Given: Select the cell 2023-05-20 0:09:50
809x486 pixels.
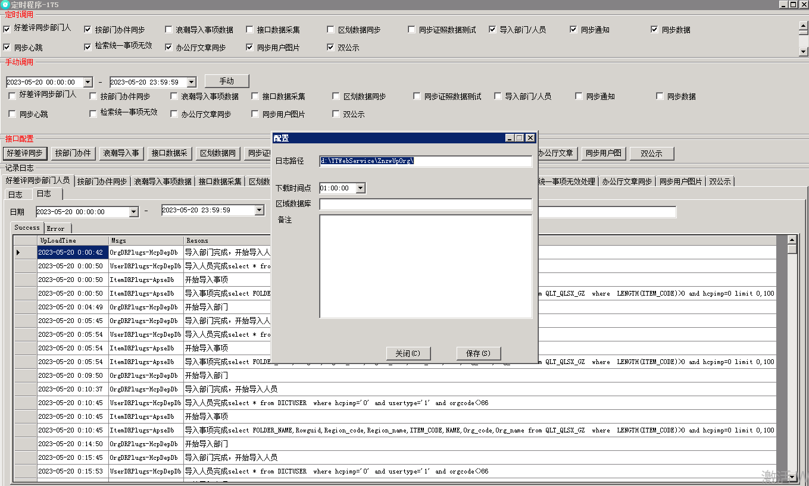Looking at the screenshot, I should point(73,376).
